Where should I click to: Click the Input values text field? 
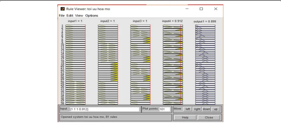click(104, 109)
